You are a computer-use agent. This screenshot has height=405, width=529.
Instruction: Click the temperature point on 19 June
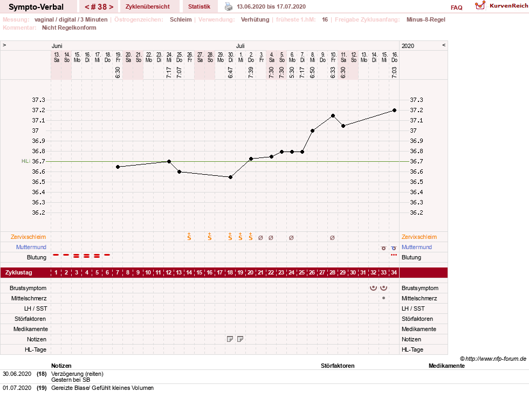[x=118, y=167]
